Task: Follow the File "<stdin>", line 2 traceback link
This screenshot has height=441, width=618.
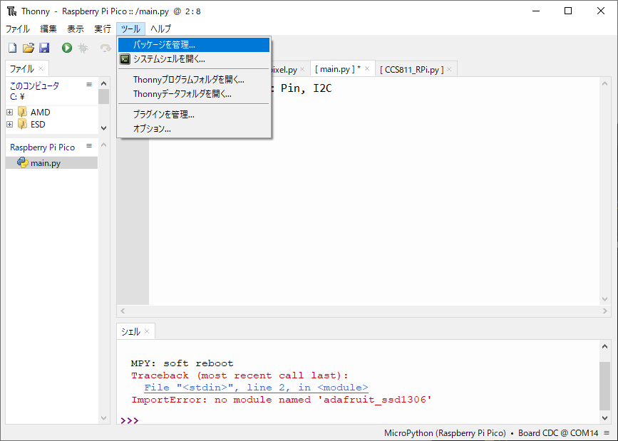Action: (x=256, y=388)
